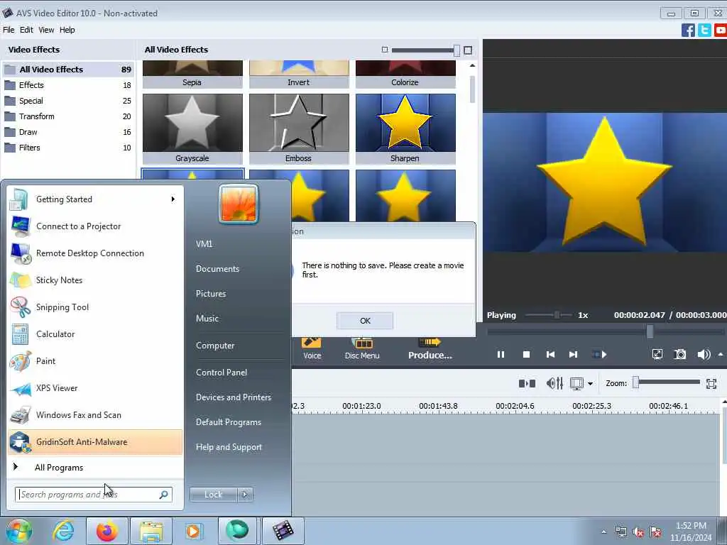
Task: Open the shutdown options arrow beside Lock
Action: pyautogui.click(x=245, y=495)
